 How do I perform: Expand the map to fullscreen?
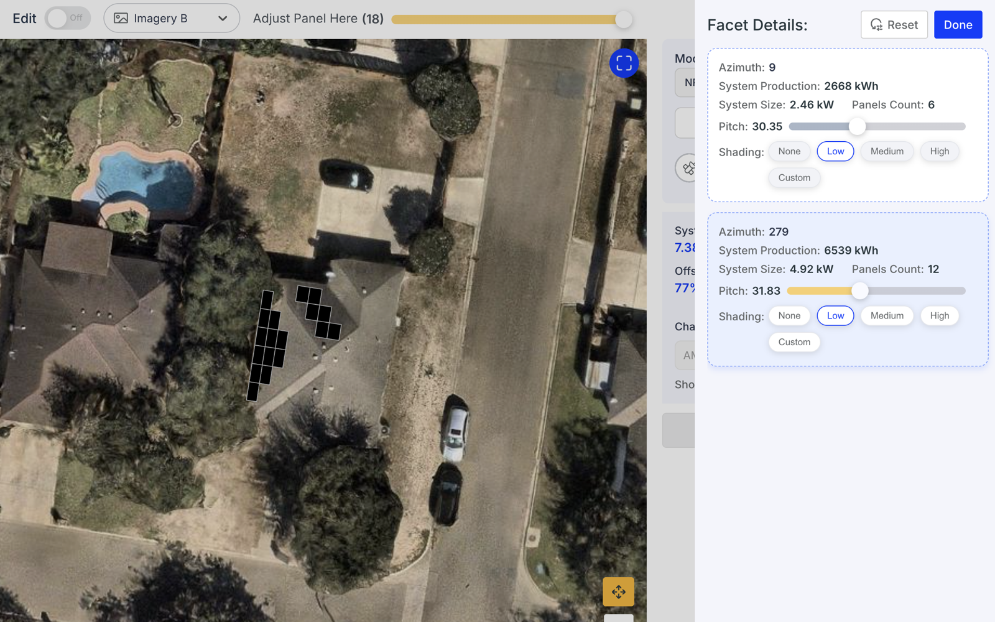pos(624,63)
